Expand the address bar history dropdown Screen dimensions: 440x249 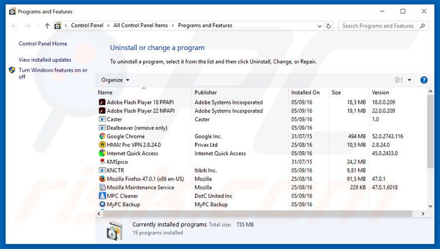click(x=319, y=26)
